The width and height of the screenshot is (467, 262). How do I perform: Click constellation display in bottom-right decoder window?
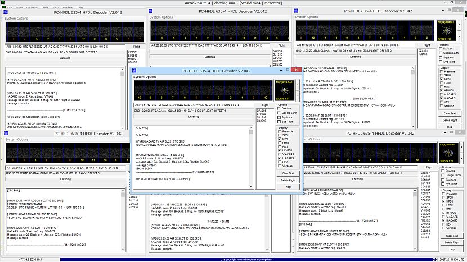click(448, 153)
